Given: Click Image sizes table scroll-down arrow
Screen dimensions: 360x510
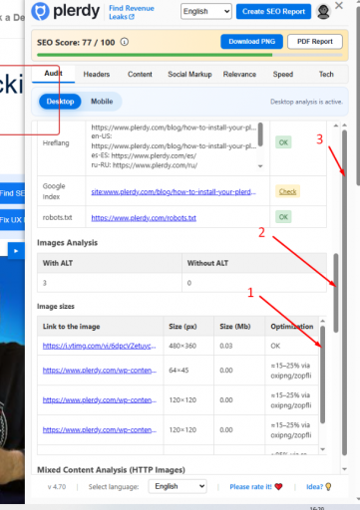Looking at the screenshot, I should pos(322,449).
